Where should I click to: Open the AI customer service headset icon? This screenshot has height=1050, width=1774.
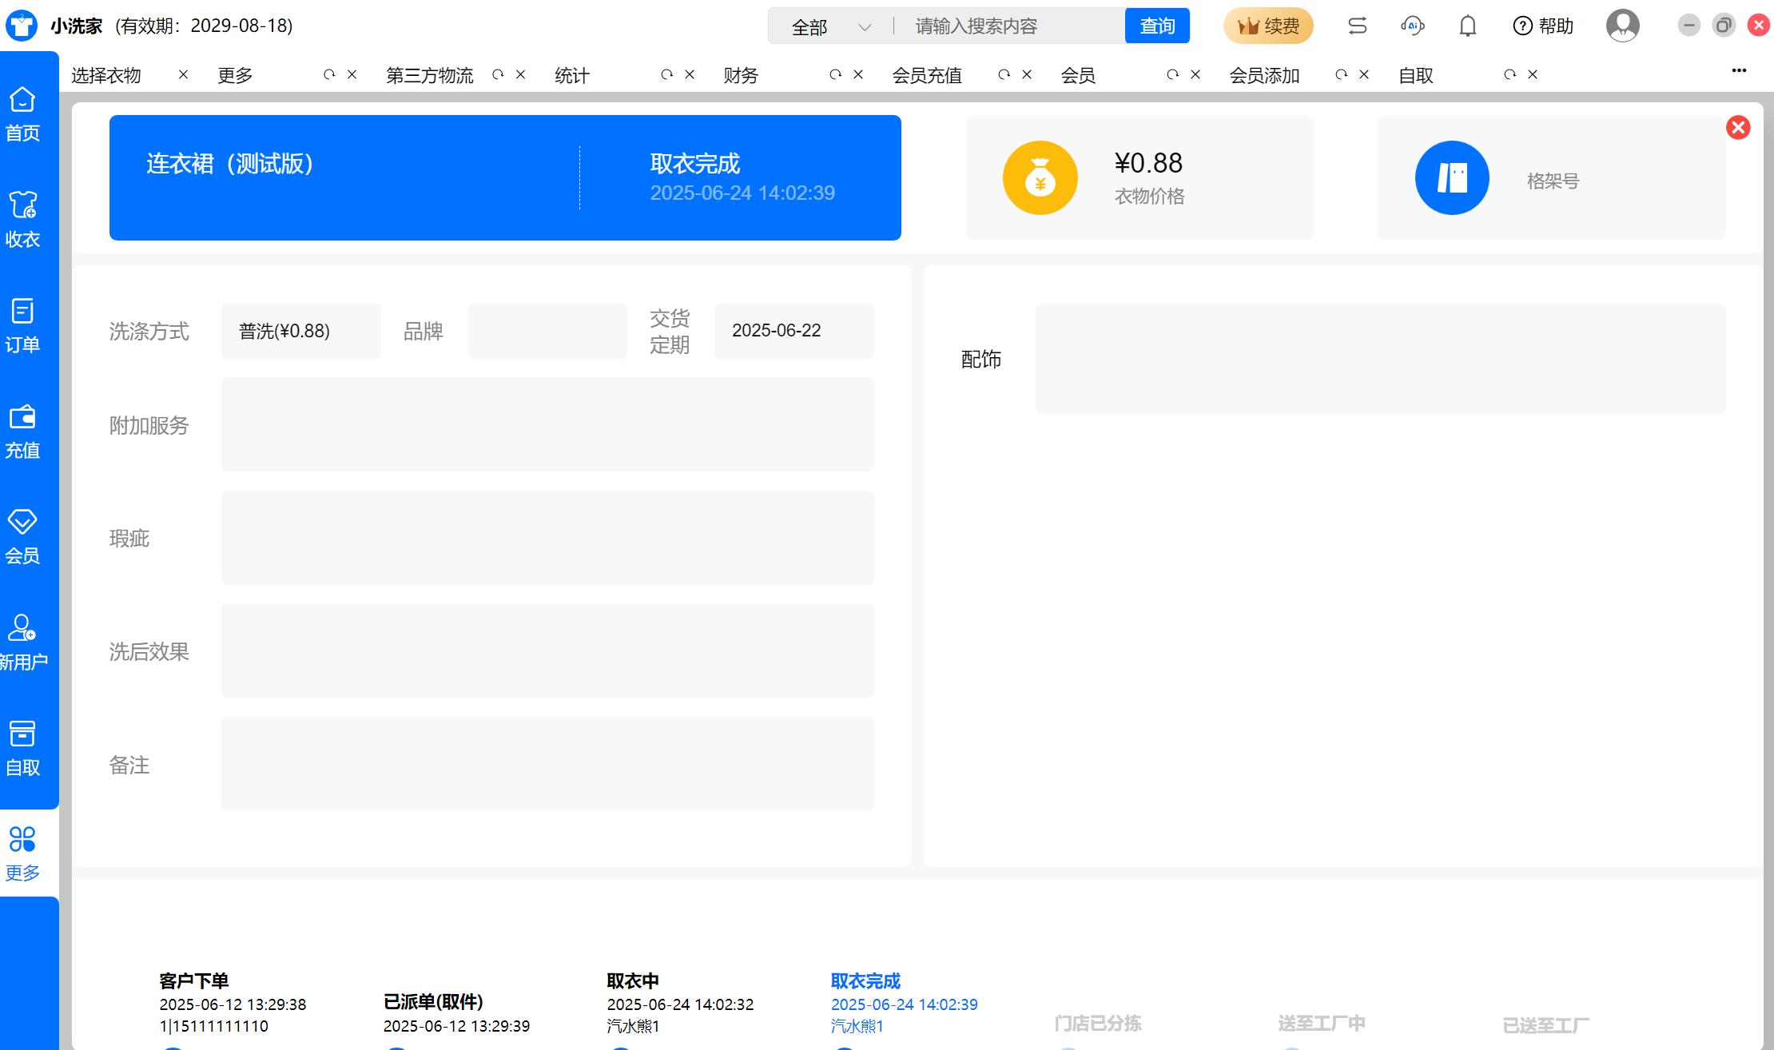pyautogui.click(x=1412, y=26)
